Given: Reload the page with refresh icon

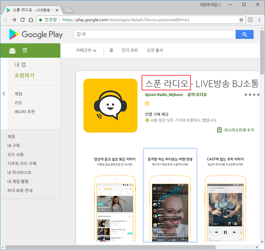Looking at the screenshot, I should click(22, 20).
